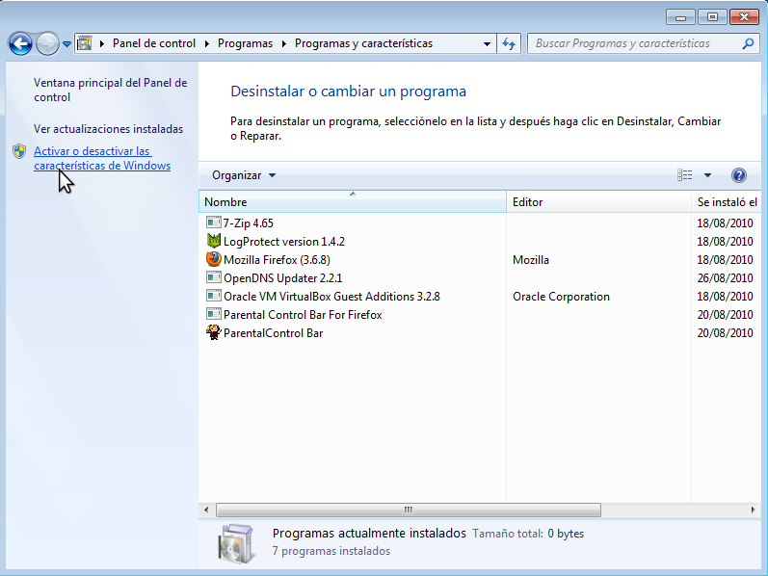Expand arrow after Panel de control
This screenshot has width=768, height=576.
(x=206, y=43)
